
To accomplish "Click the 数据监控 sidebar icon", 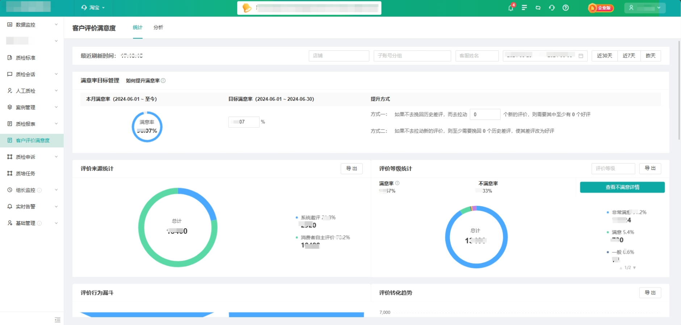I will [10, 25].
